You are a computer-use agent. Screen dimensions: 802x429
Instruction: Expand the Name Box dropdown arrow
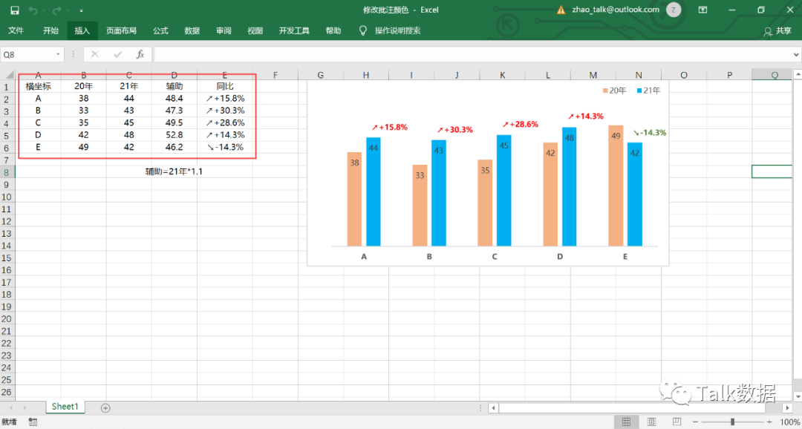pos(59,54)
